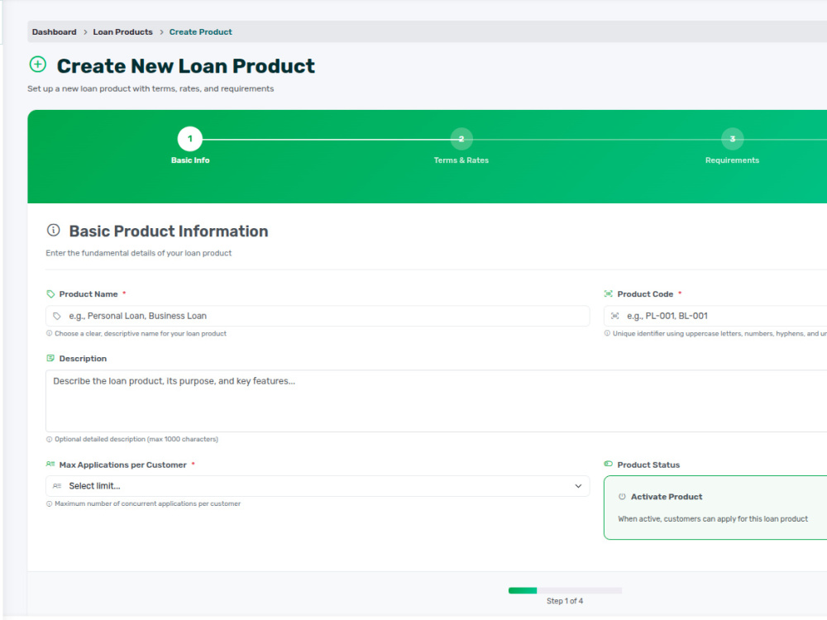Screen dimensions: 827x620
Task: Click 'Product Status' label text
Action: [x=648, y=465]
